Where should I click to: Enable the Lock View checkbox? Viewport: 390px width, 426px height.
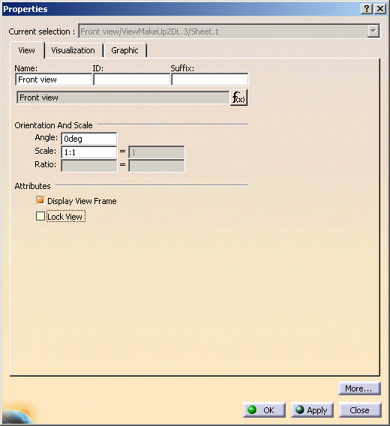pos(40,216)
